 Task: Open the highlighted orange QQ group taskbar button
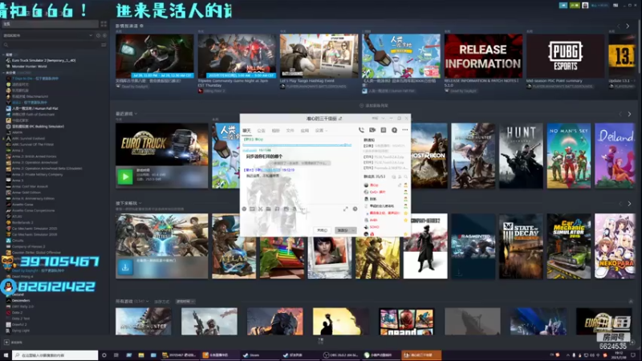[421, 355]
